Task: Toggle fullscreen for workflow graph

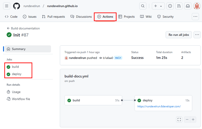Action: [179, 120]
